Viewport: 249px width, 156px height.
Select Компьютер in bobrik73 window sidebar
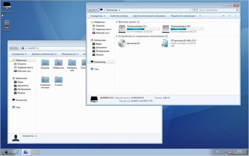[x=21, y=100]
